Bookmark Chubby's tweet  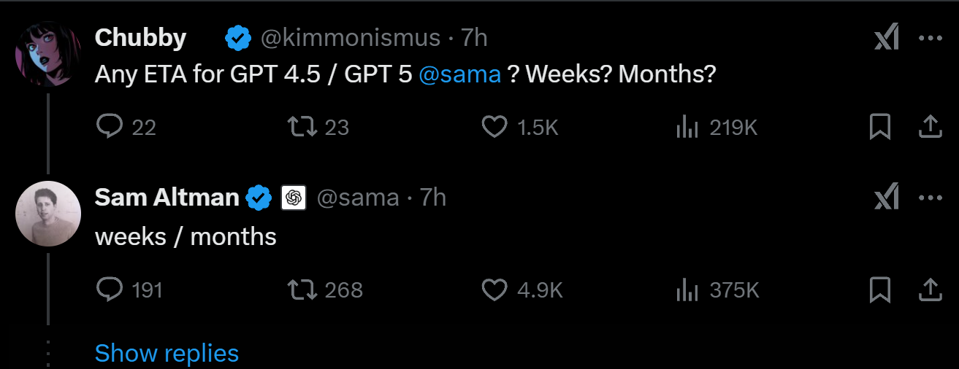[x=880, y=128]
